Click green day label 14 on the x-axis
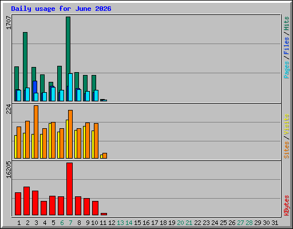This screenshot has width=293, height=229. pos(129,223)
